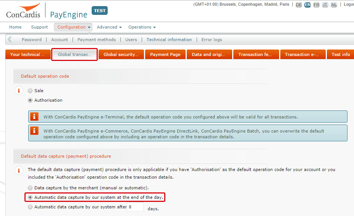Select the Sale radio button
Screen dimensions: 354x216
(x=30, y=91)
